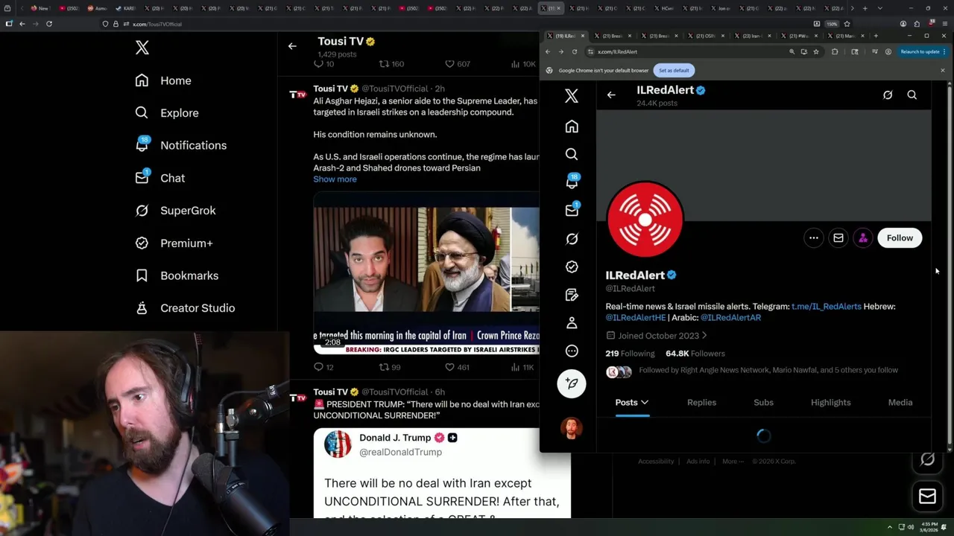
Task: Open the floating messages button at bottom right
Action: tap(927, 497)
